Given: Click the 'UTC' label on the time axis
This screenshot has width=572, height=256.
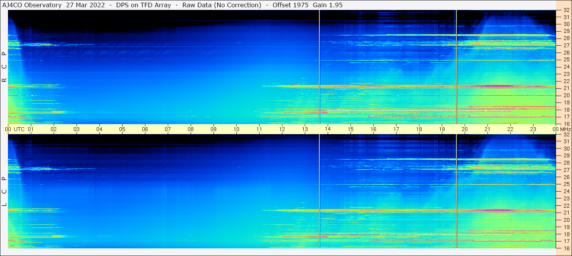Looking at the screenshot, I should point(19,129).
